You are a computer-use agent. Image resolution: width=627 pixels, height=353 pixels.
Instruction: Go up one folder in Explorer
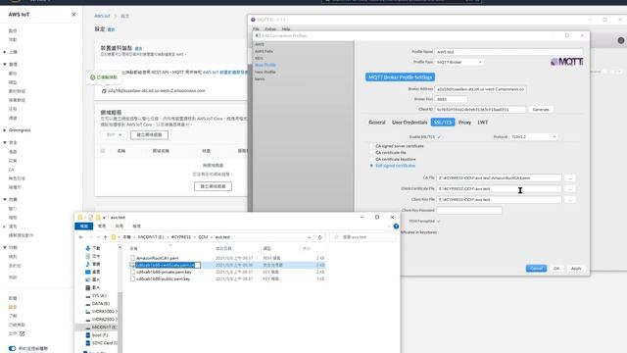click(x=106, y=237)
